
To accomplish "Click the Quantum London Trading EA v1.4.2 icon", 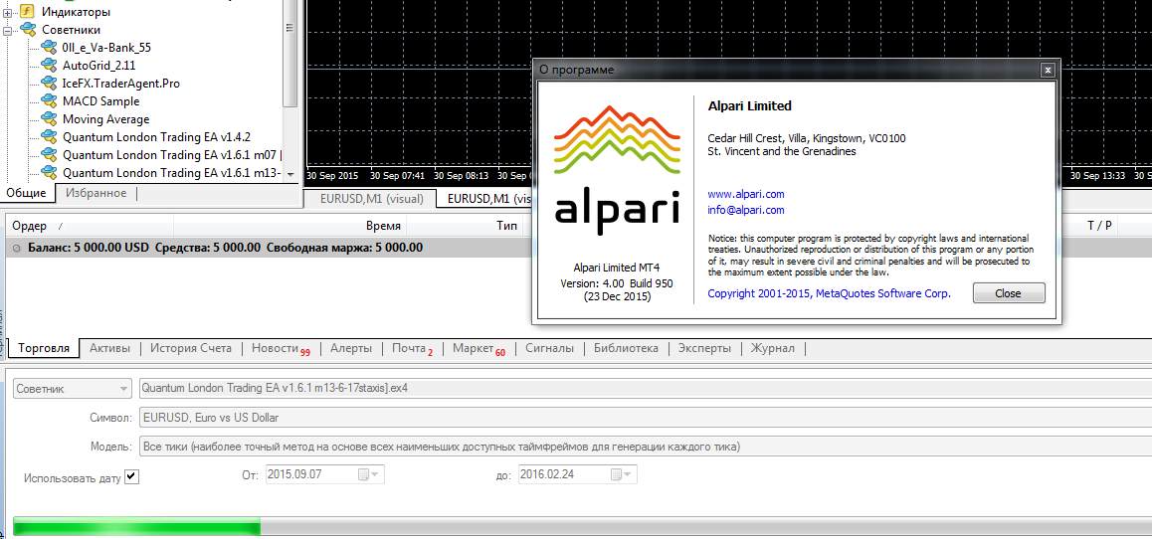I will point(49,137).
